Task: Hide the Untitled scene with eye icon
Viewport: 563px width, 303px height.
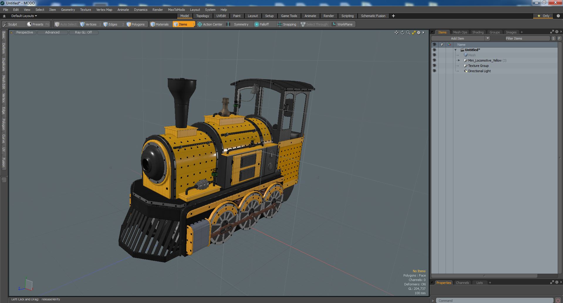Action: tap(434, 50)
